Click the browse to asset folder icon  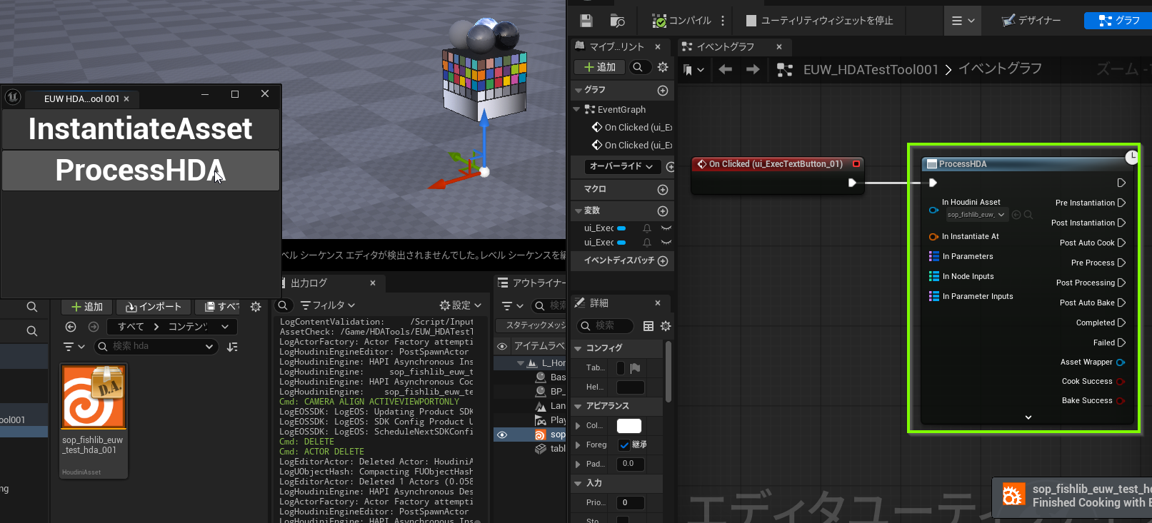[x=618, y=21]
